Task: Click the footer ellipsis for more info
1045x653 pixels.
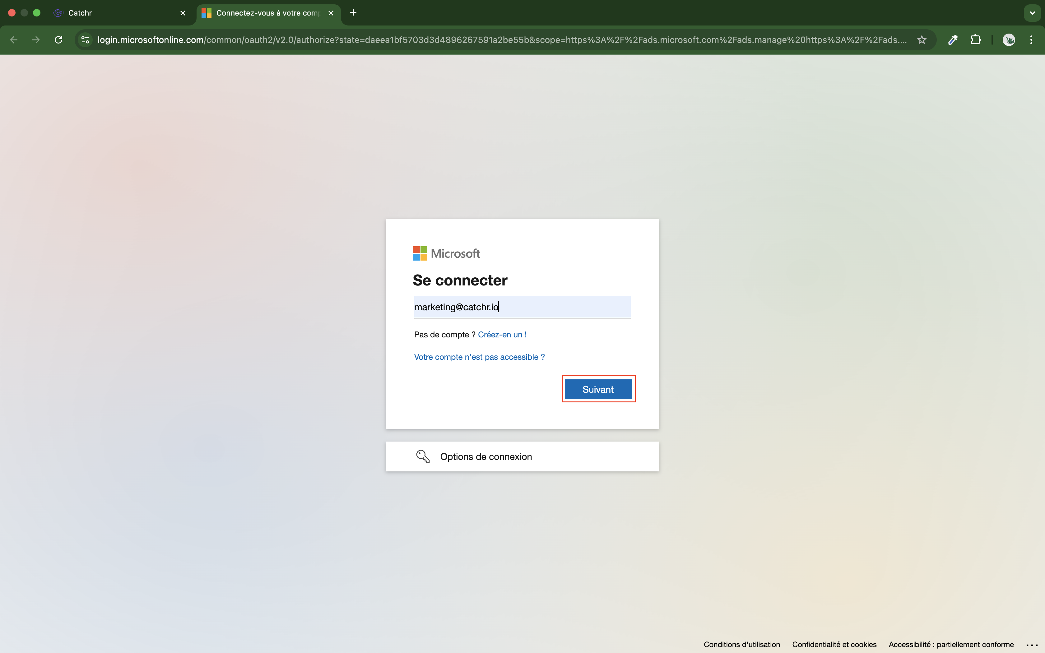Action: pos(1032,645)
